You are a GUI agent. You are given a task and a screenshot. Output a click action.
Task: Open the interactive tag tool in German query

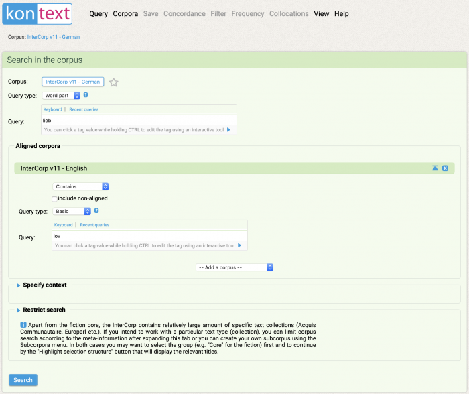pos(228,130)
